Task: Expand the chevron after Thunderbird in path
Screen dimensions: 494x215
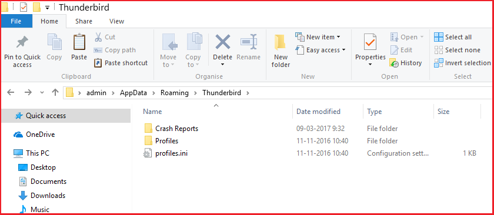Action: (x=248, y=93)
